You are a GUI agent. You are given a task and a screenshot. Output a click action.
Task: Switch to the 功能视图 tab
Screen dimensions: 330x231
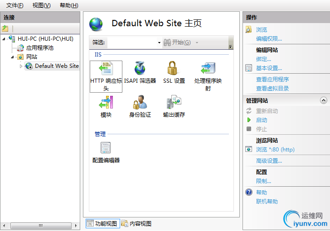[x=103, y=223]
